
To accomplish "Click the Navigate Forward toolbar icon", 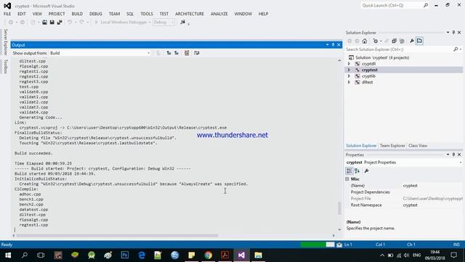I will tap(23, 23).
